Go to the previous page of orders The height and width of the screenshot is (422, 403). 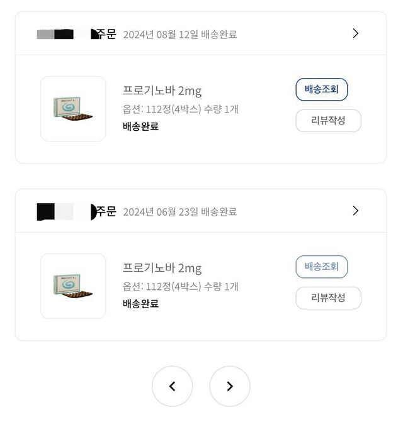pyautogui.click(x=172, y=386)
